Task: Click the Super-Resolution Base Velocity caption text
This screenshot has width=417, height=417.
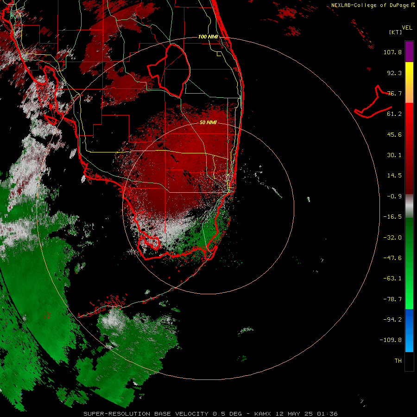Action: tap(163, 414)
